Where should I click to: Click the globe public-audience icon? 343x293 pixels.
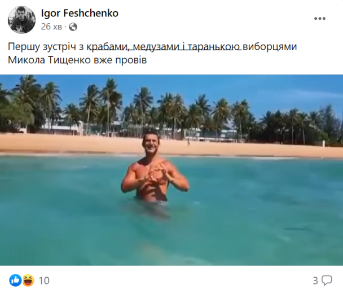tap(73, 27)
